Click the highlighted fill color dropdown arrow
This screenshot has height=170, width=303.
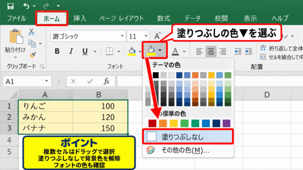coord(160,51)
